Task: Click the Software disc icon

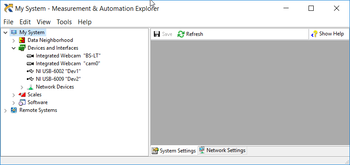Action: 22,102
